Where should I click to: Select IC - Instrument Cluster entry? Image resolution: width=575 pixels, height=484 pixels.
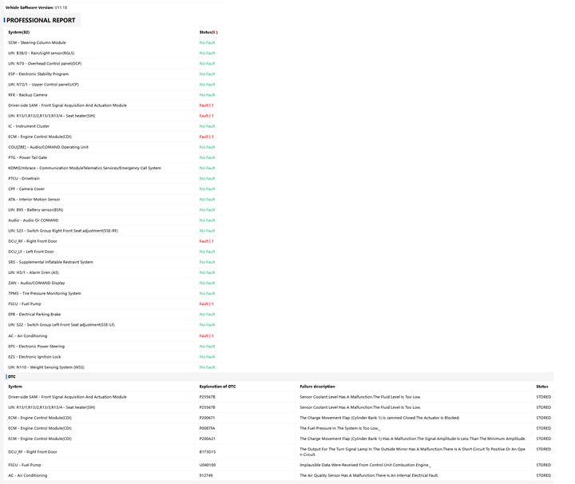point(29,126)
